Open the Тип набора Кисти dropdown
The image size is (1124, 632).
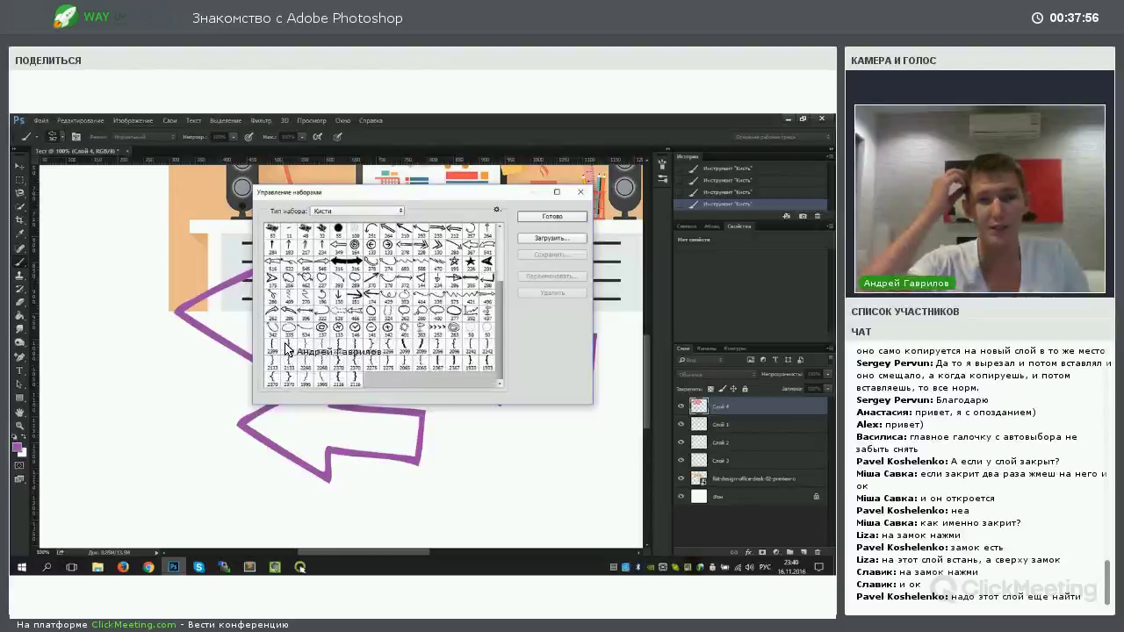tap(357, 211)
